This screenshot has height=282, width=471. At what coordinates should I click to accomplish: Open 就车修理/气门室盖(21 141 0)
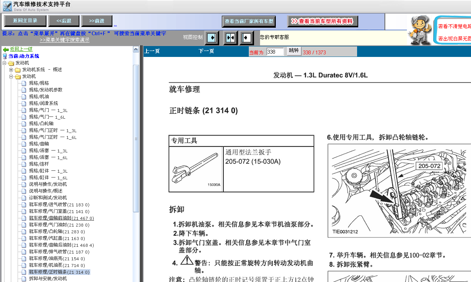click(x=59, y=211)
